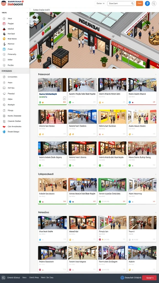Click the breadcrumb text above the hero image
Screen dimensions: 159x283
pos(42,10)
